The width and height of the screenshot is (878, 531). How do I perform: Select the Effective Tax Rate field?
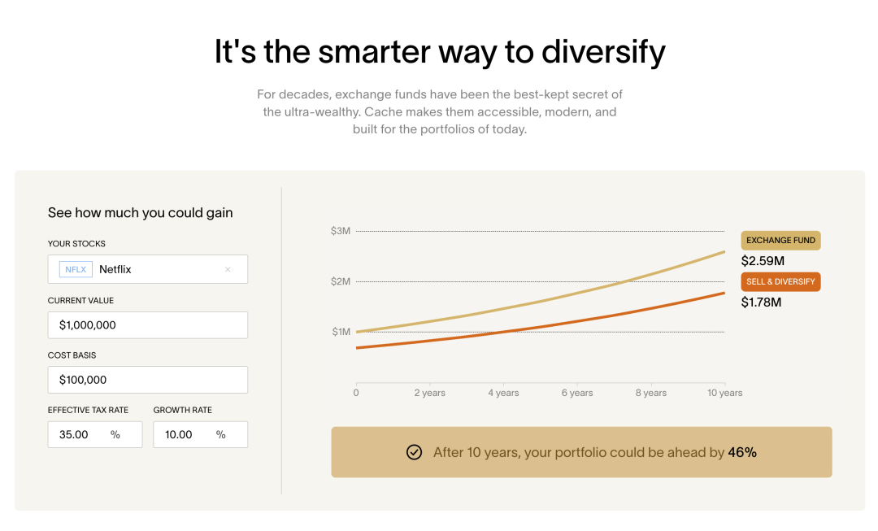[81, 434]
